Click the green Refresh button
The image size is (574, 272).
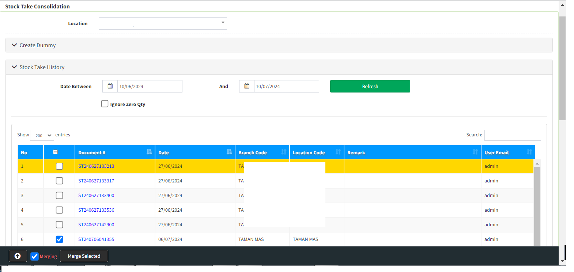370,86
